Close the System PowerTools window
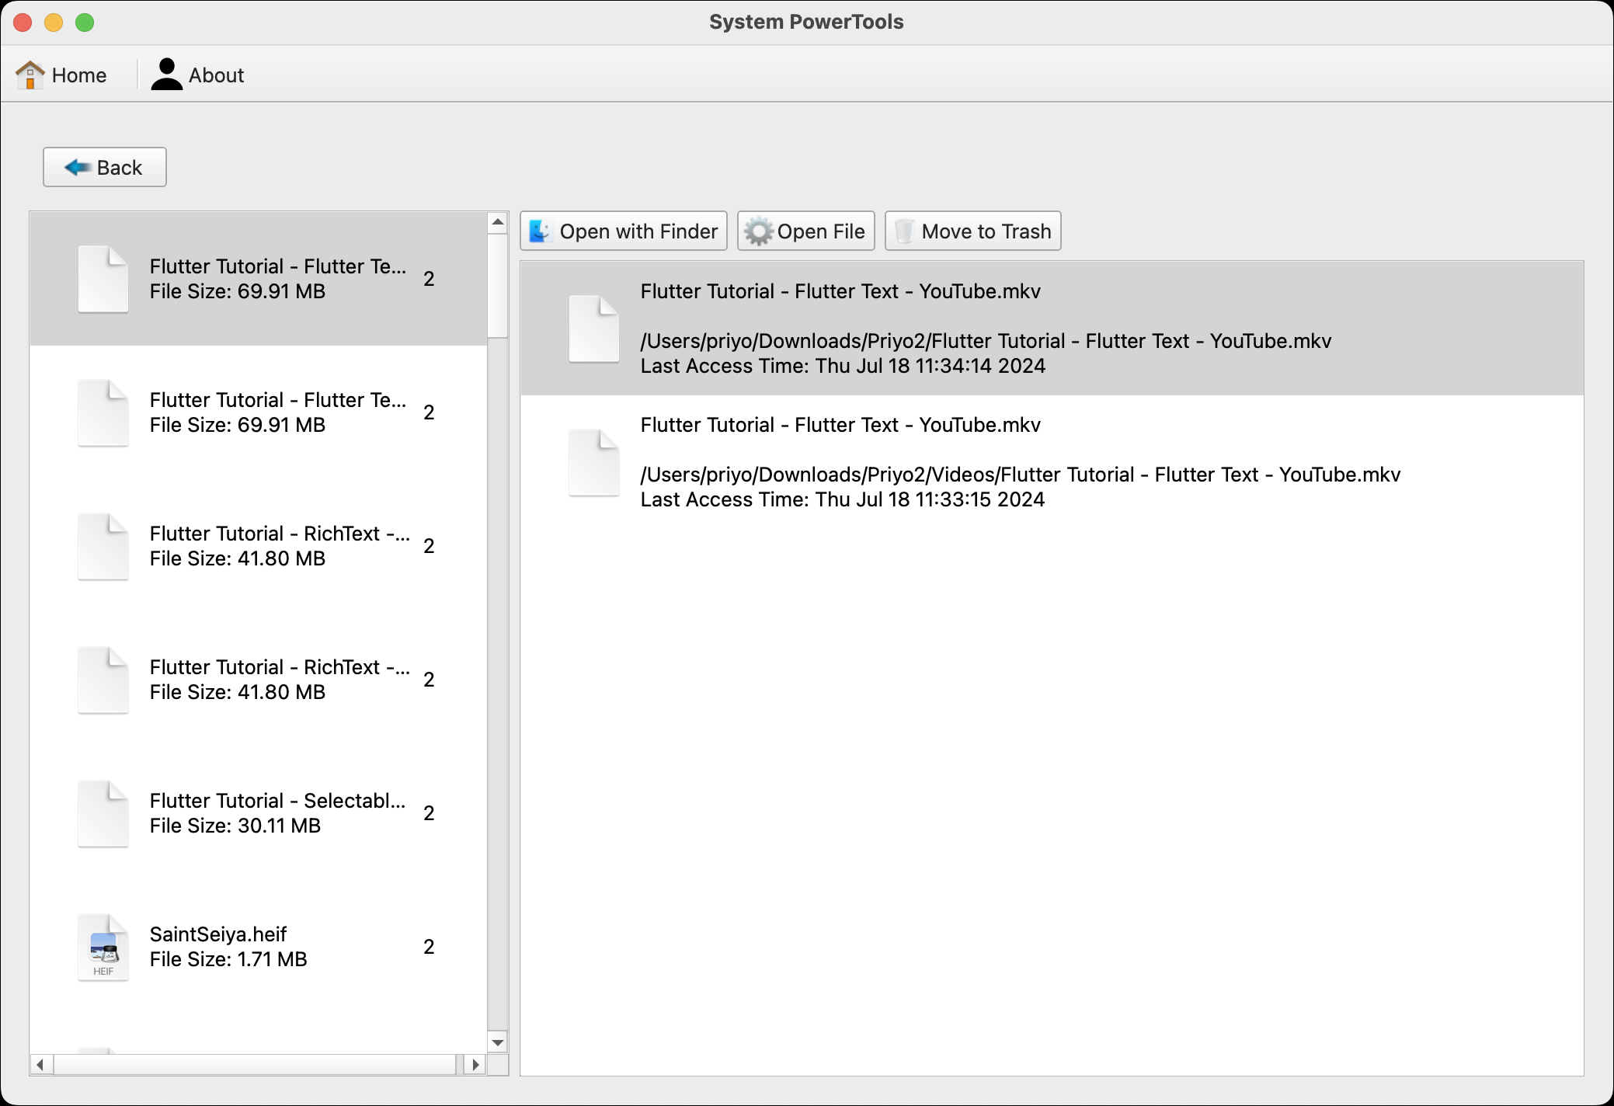Screen dimensions: 1614x1106 point(23,23)
